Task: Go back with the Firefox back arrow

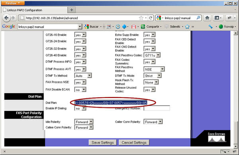Action: click(x=6, y=18)
